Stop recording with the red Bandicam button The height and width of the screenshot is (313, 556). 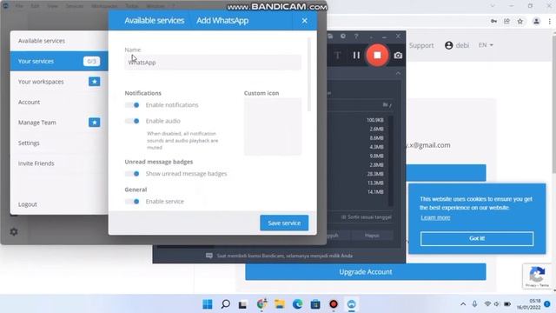pos(377,55)
